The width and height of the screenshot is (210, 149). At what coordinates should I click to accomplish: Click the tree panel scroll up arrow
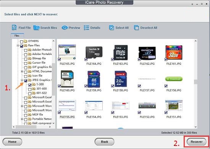[x=53, y=41]
